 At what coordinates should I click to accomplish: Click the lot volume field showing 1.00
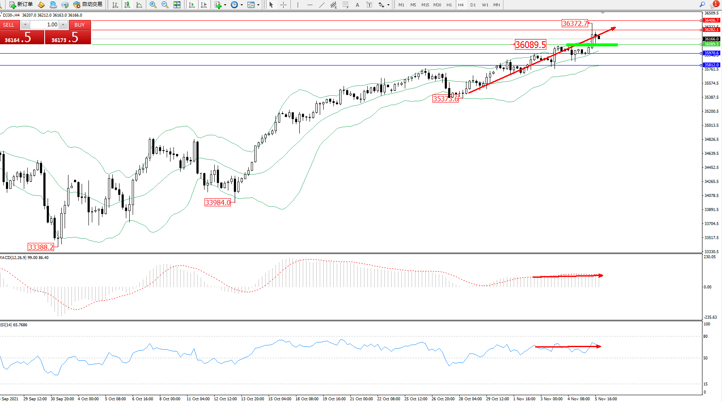click(x=44, y=25)
